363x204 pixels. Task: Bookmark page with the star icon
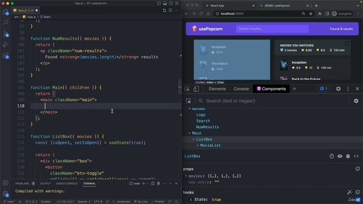coord(311,14)
